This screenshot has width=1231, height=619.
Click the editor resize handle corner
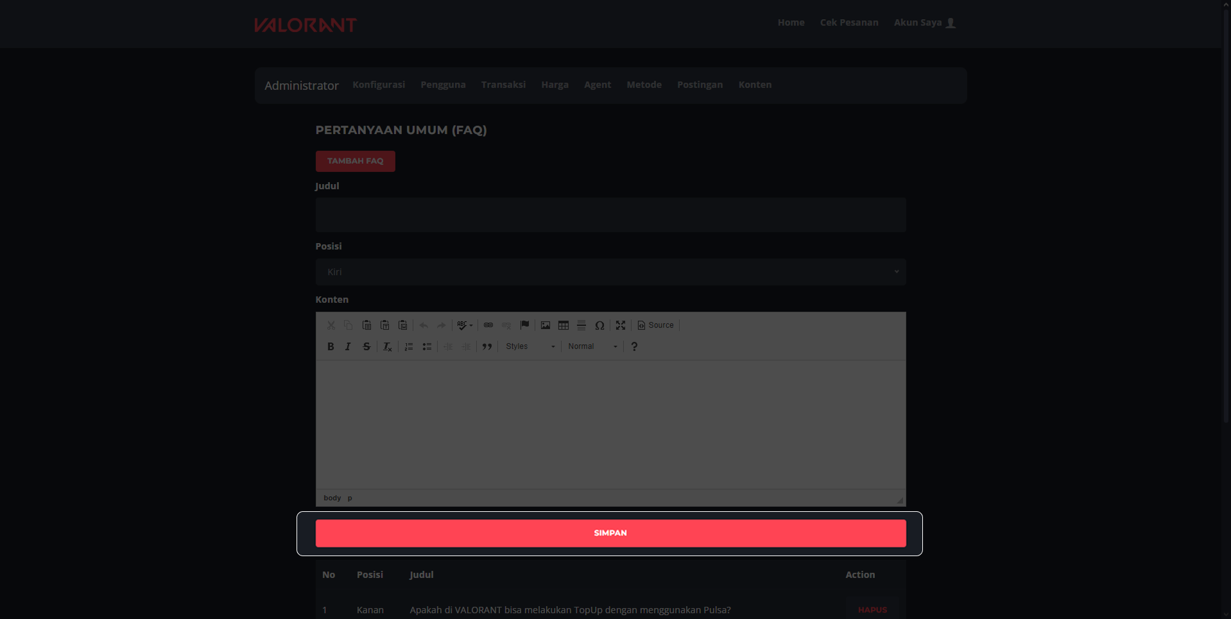click(x=900, y=500)
